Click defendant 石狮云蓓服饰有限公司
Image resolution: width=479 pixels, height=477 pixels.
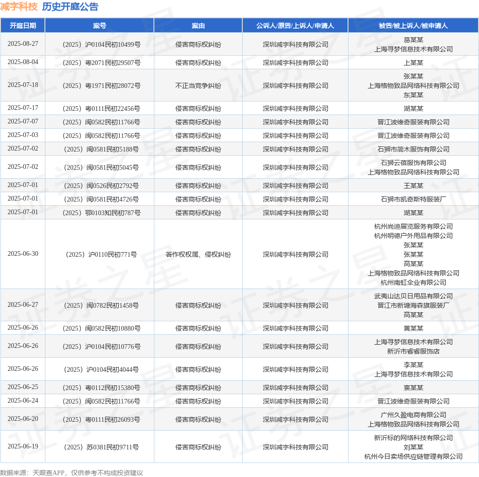pyautogui.click(x=414, y=163)
